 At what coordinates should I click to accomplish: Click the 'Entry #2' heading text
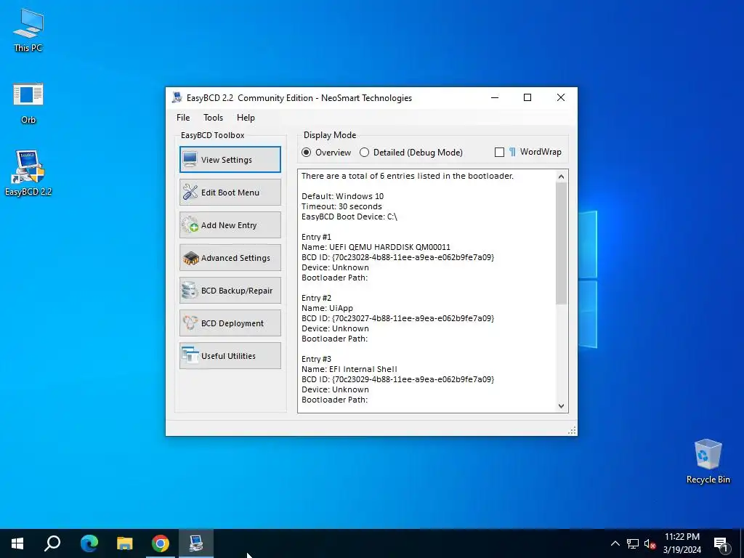[x=316, y=298]
